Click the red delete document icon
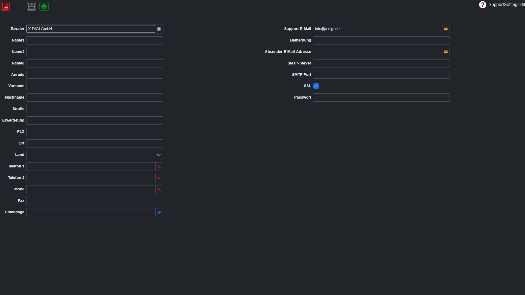Image resolution: width=525 pixels, height=295 pixels. (5, 6)
